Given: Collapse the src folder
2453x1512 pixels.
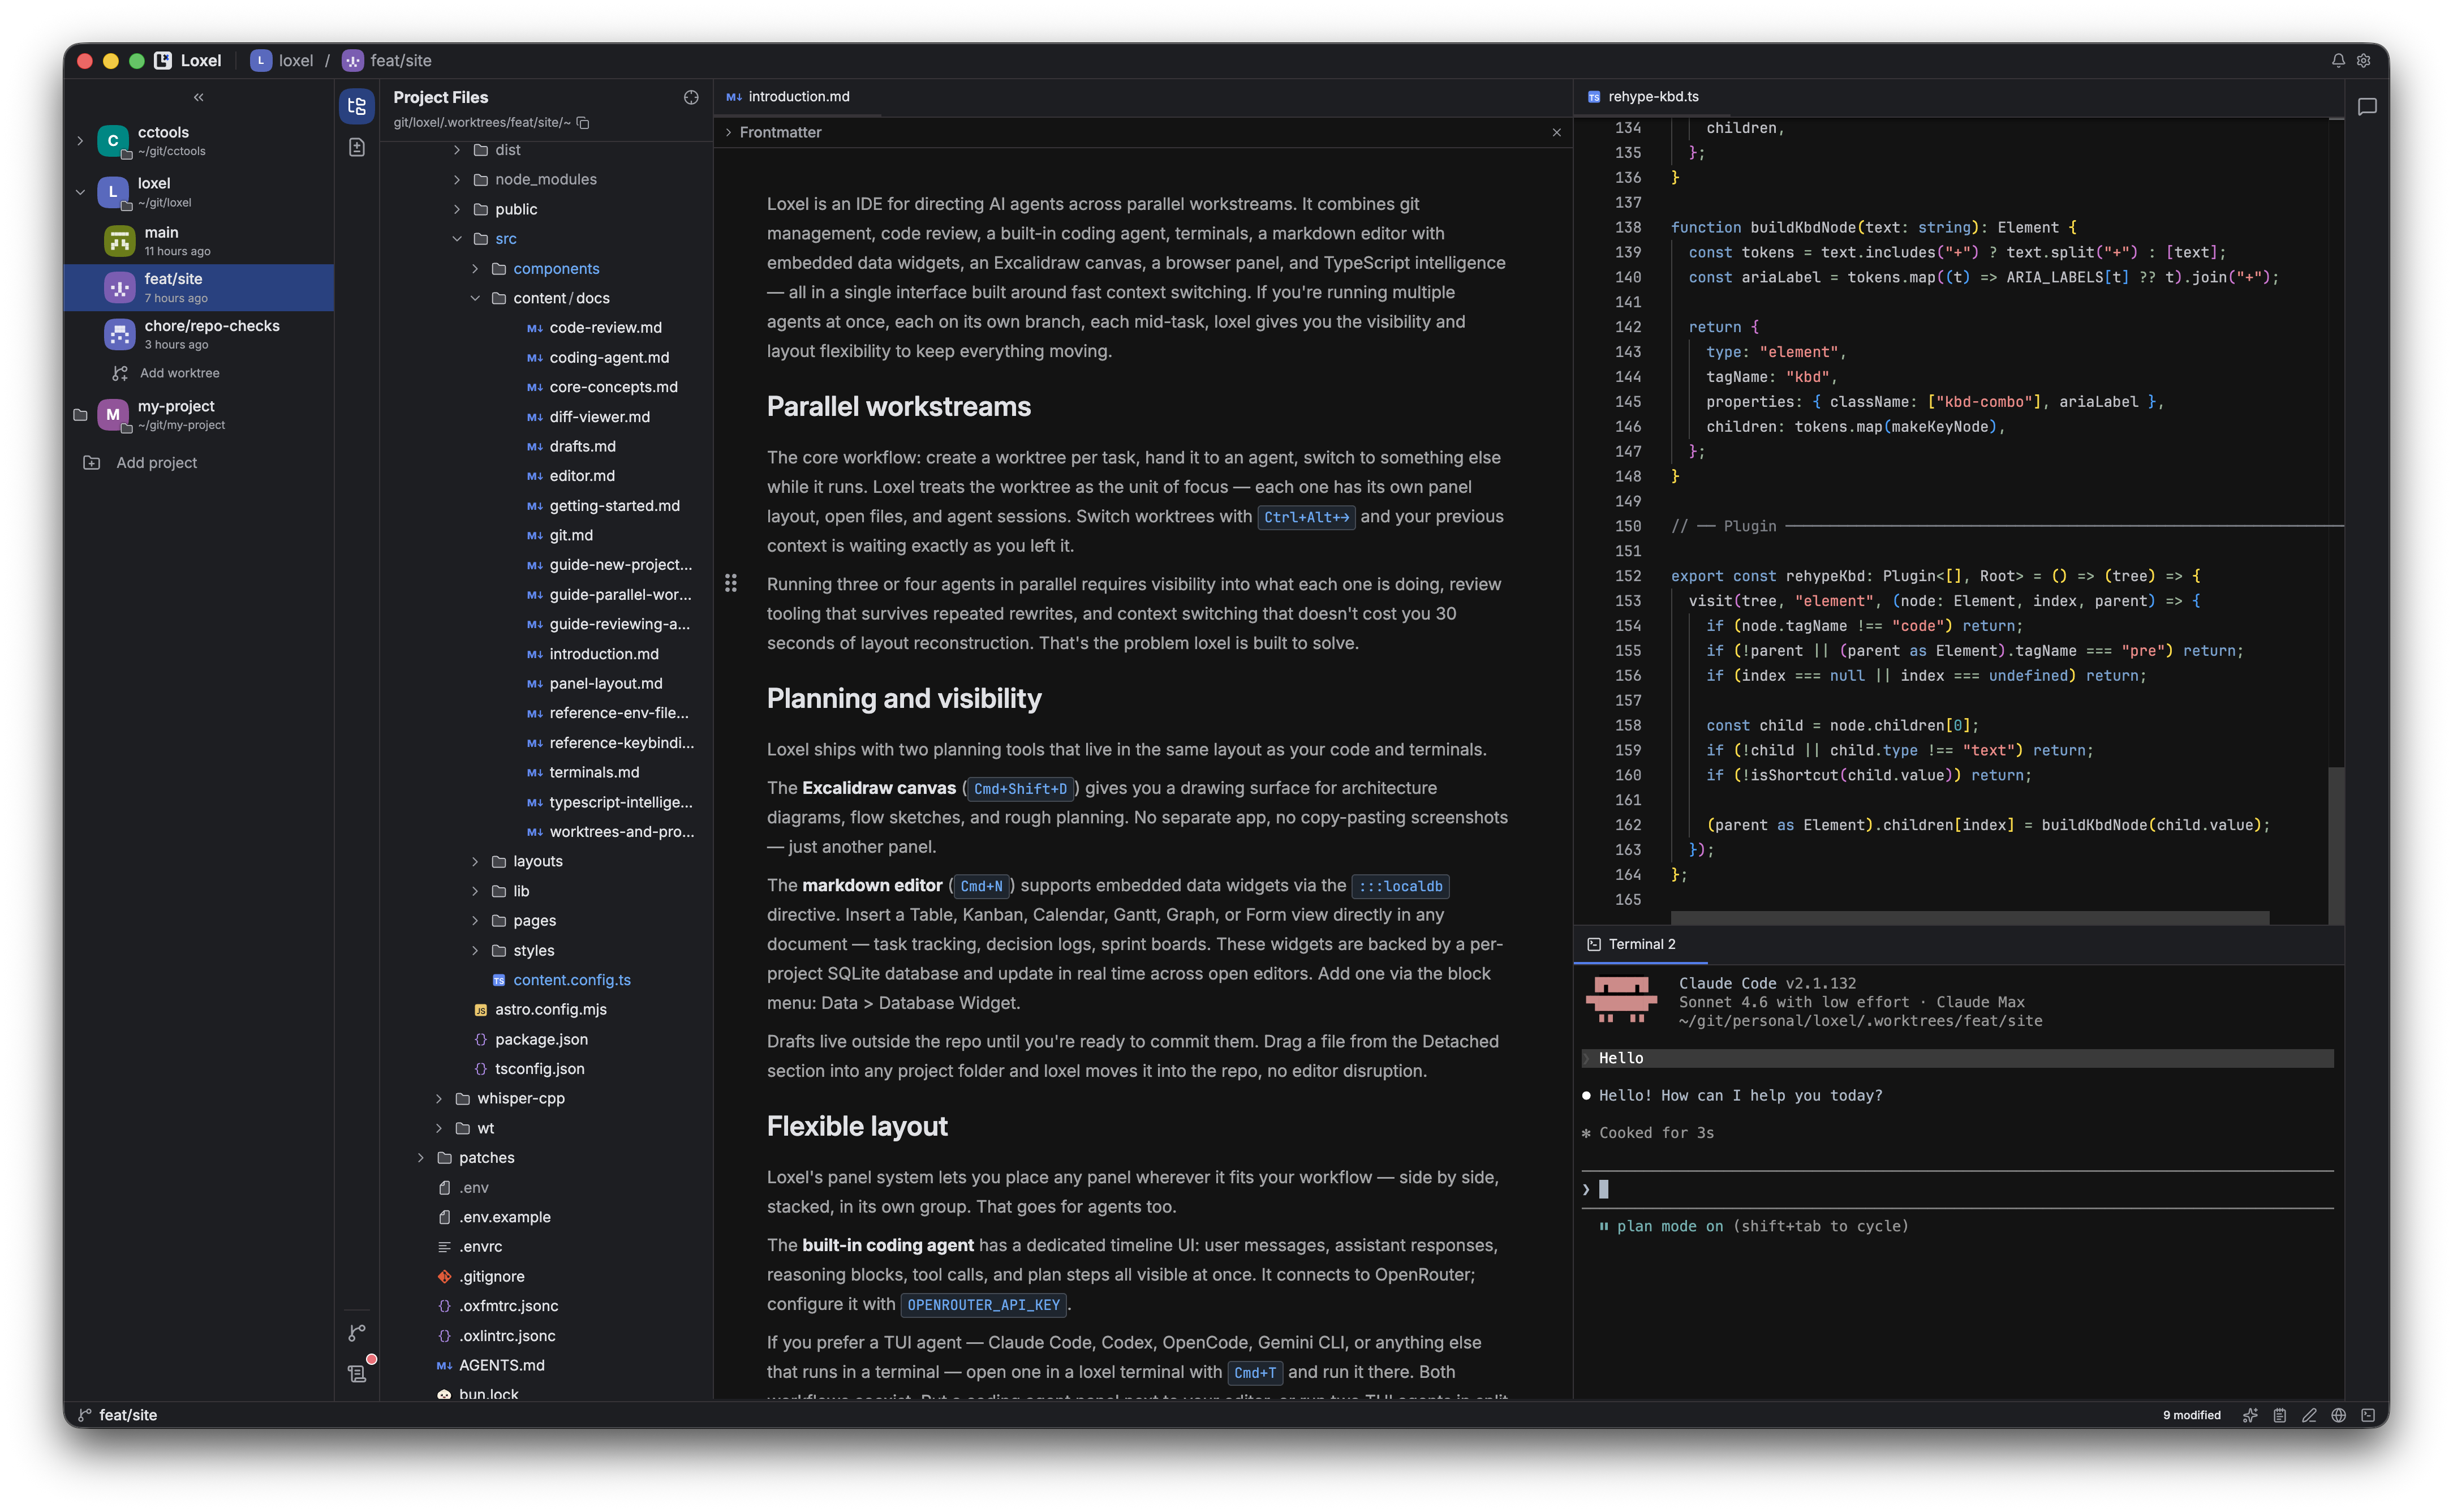Looking at the screenshot, I should click(457, 239).
